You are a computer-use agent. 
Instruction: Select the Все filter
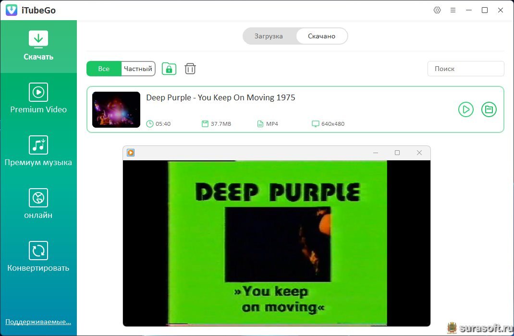tap(104, 69)
